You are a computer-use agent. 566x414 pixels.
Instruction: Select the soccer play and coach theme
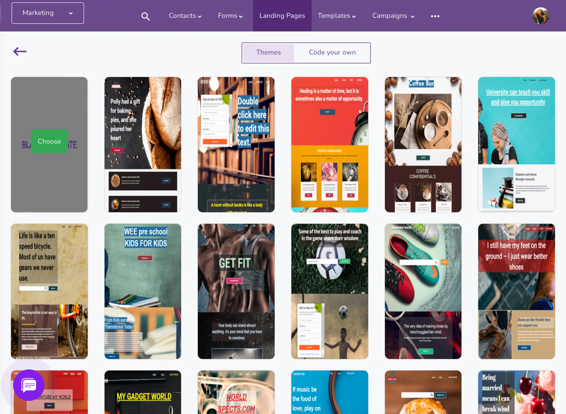(x=330, y=291)
